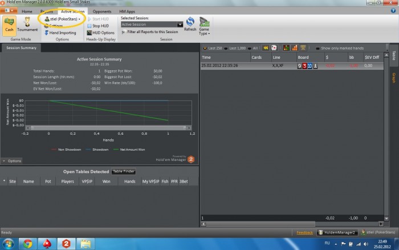Screen dimensions: 399x250
Task: Open the Opponents ribbon tab
Action: pos(102,11)
